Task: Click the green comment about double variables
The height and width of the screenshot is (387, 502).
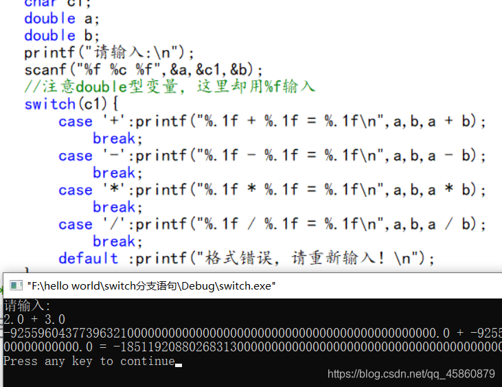Action: click(x=170, y=86)
